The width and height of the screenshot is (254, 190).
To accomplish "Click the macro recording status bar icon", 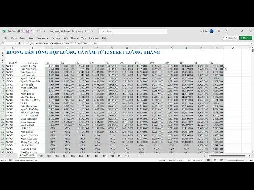I will pyautogui.click(x=10, y=160).
